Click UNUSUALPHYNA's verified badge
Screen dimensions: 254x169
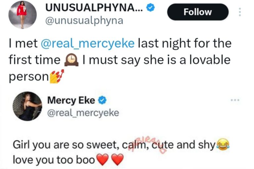[x=151, y=8]
